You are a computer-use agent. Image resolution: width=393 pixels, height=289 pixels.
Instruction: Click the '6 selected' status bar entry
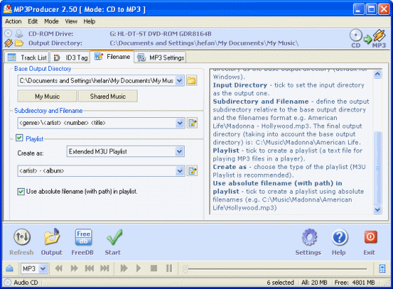point(280,283)
